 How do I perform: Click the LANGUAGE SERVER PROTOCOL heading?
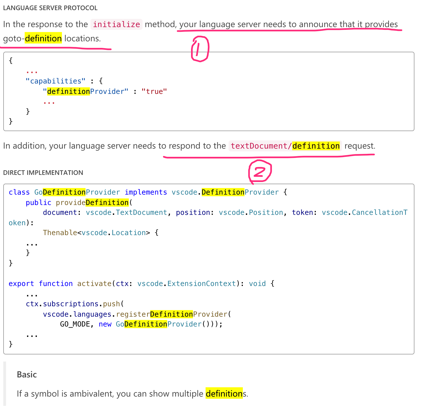tap(50, 8)
